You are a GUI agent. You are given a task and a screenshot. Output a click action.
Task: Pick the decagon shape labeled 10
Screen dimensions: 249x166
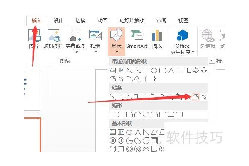click(x=112, y=140)
